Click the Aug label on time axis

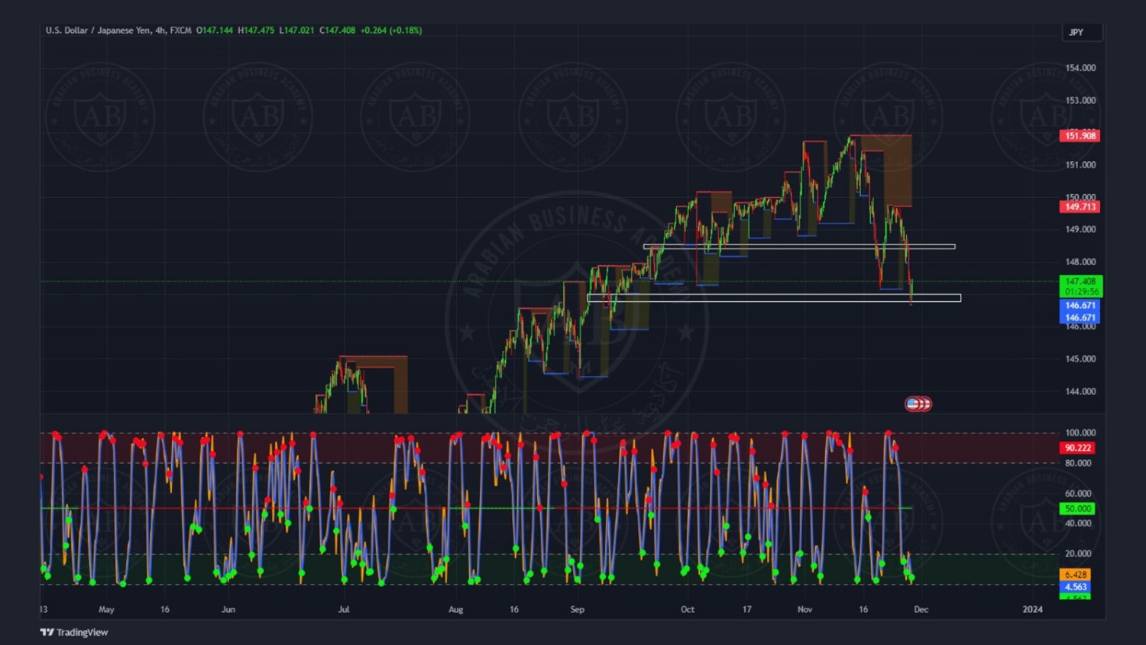(x=455, y=610)
